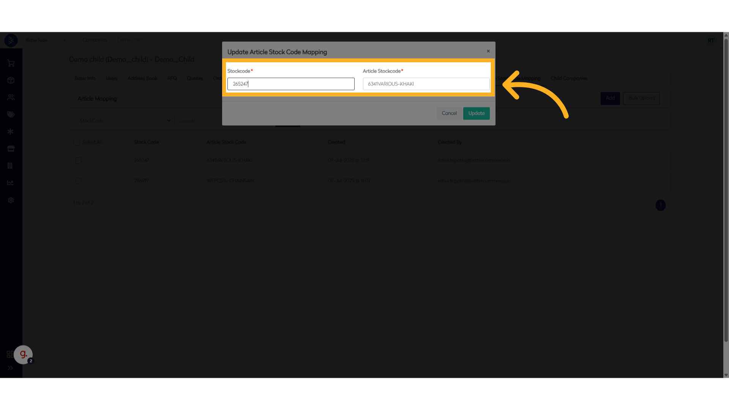The image size is (729, 410).
Task: Expand the BetterTools organization dropdown
Action: (46, 40)
